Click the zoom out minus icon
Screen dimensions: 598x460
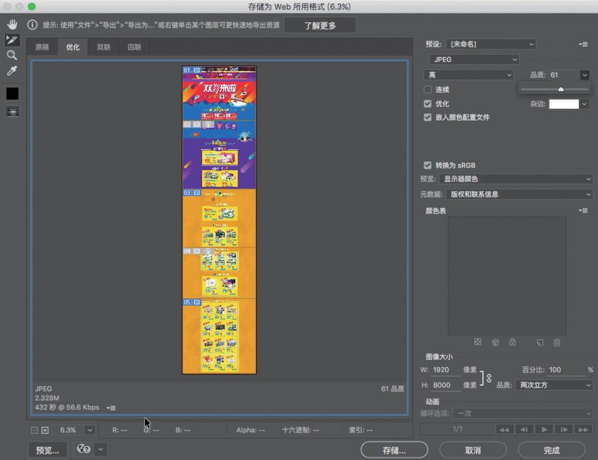pyautogui.click(x=34, y=430)
